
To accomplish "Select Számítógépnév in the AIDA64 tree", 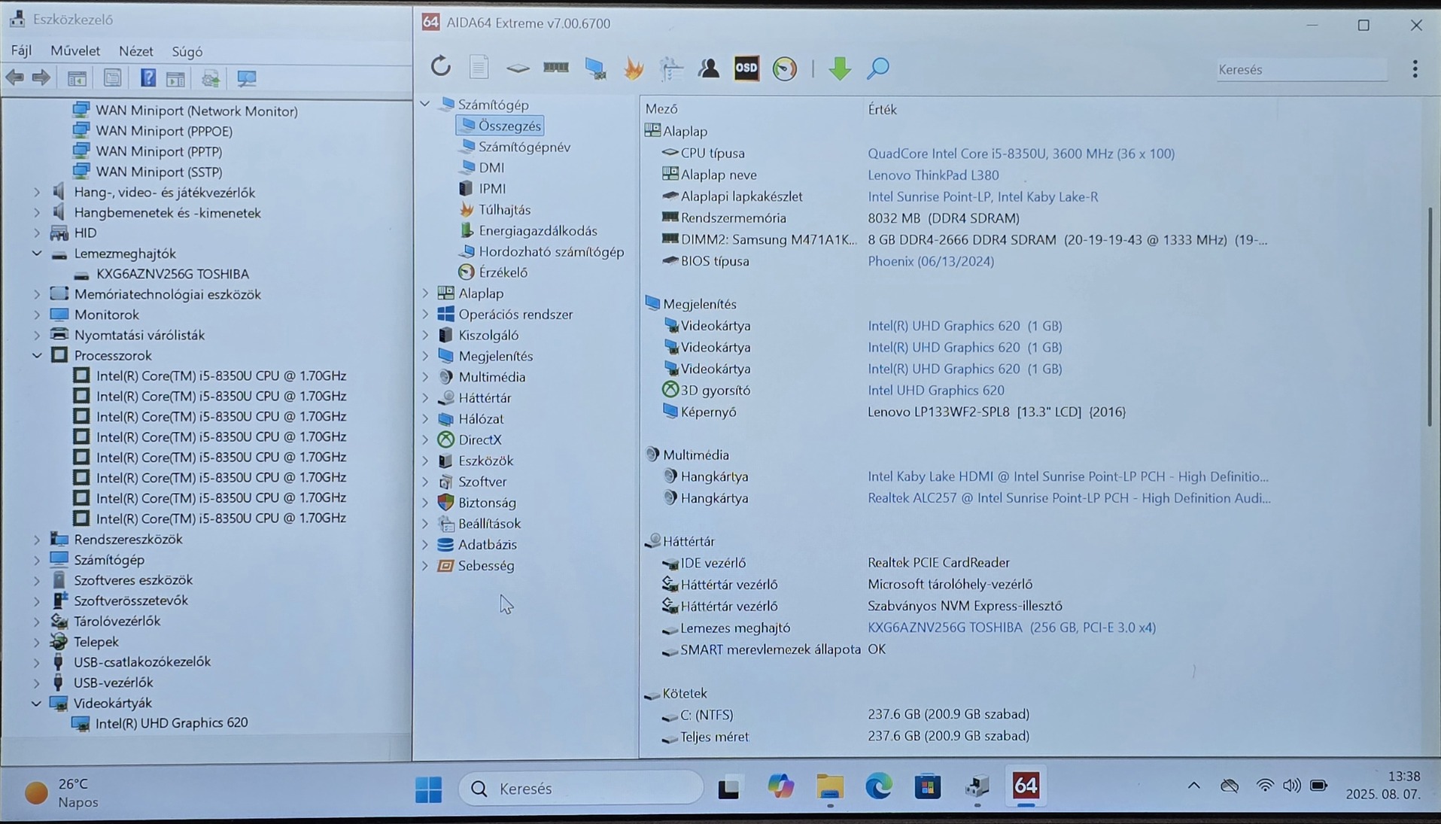I will coord(515,147).
